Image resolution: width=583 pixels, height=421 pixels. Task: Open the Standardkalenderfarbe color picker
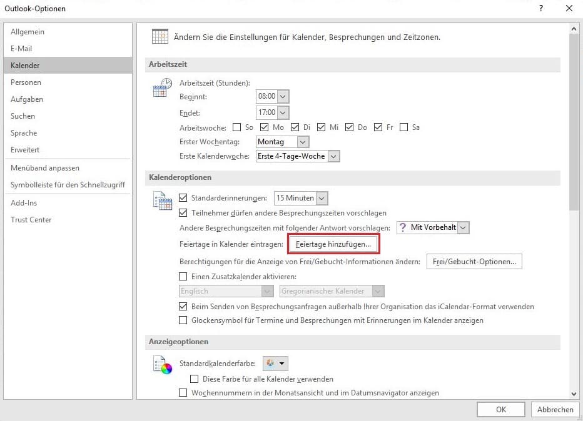(x=275, y=363)
